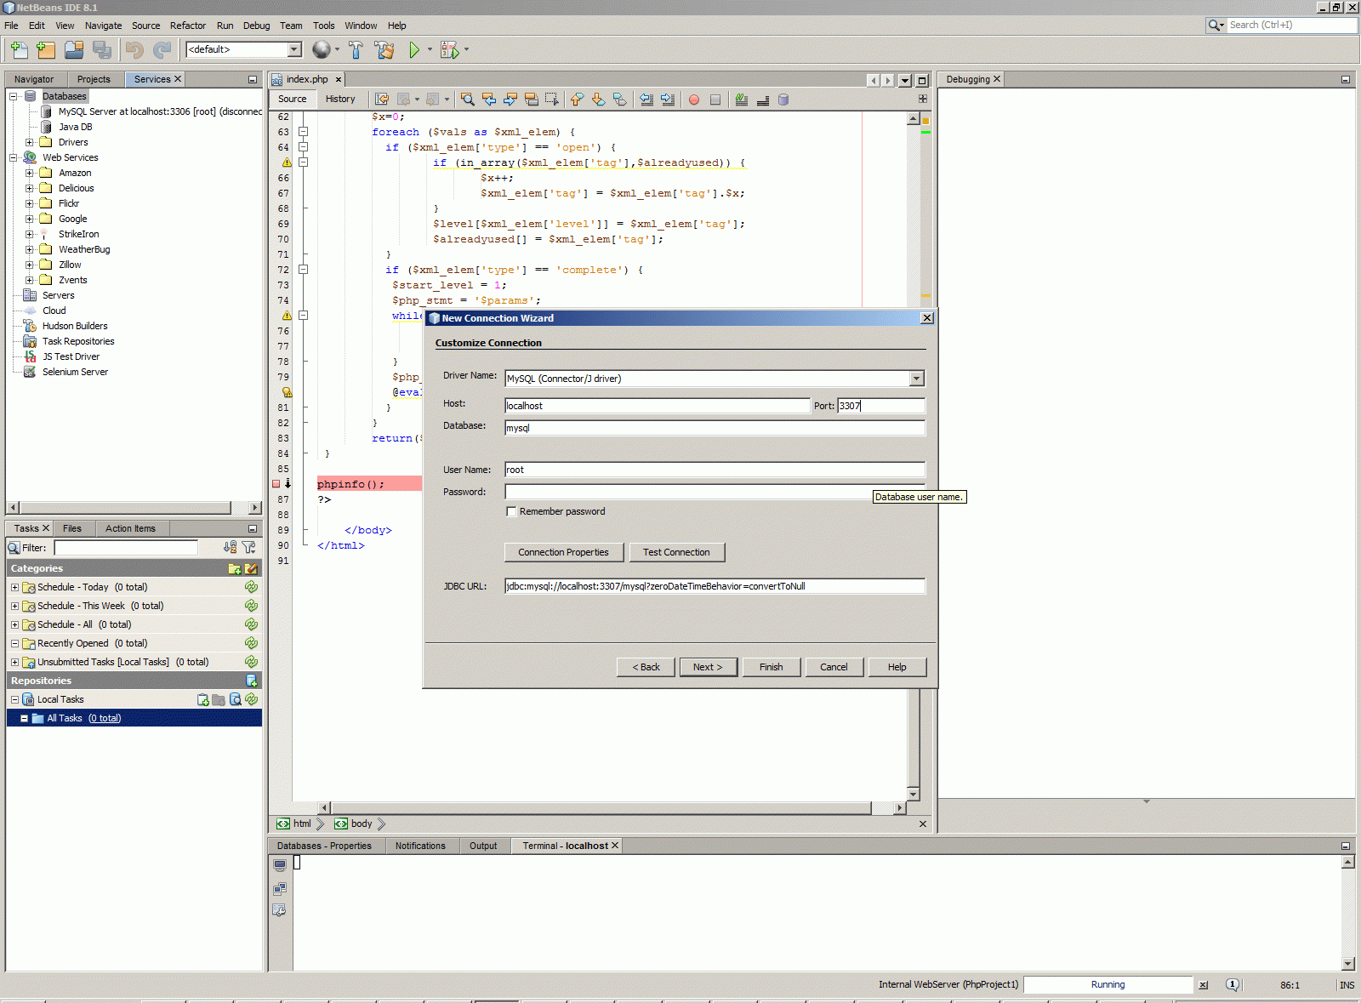The height and width of the screenshot is (1003, 1361).
Task: Open the <default> configuration dropdown
Action: click(294, 49)
